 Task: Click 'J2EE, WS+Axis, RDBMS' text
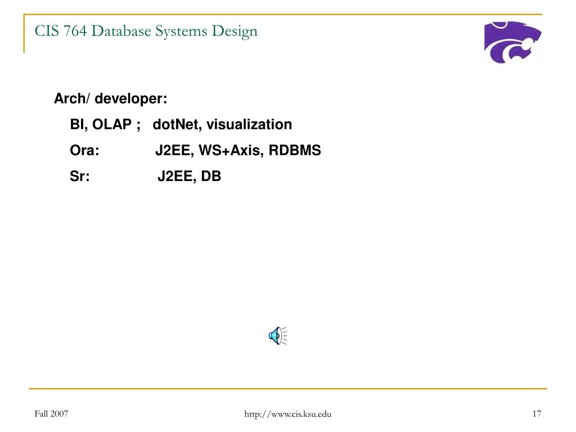point(238,150)
